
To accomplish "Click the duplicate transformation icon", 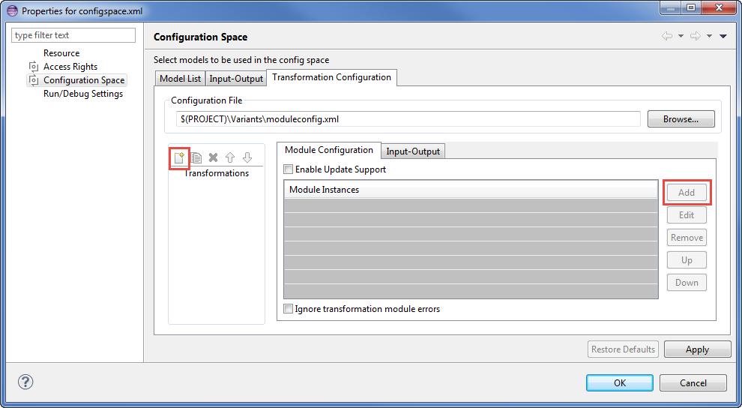I will pyautogui.click(x=196, y=157).
